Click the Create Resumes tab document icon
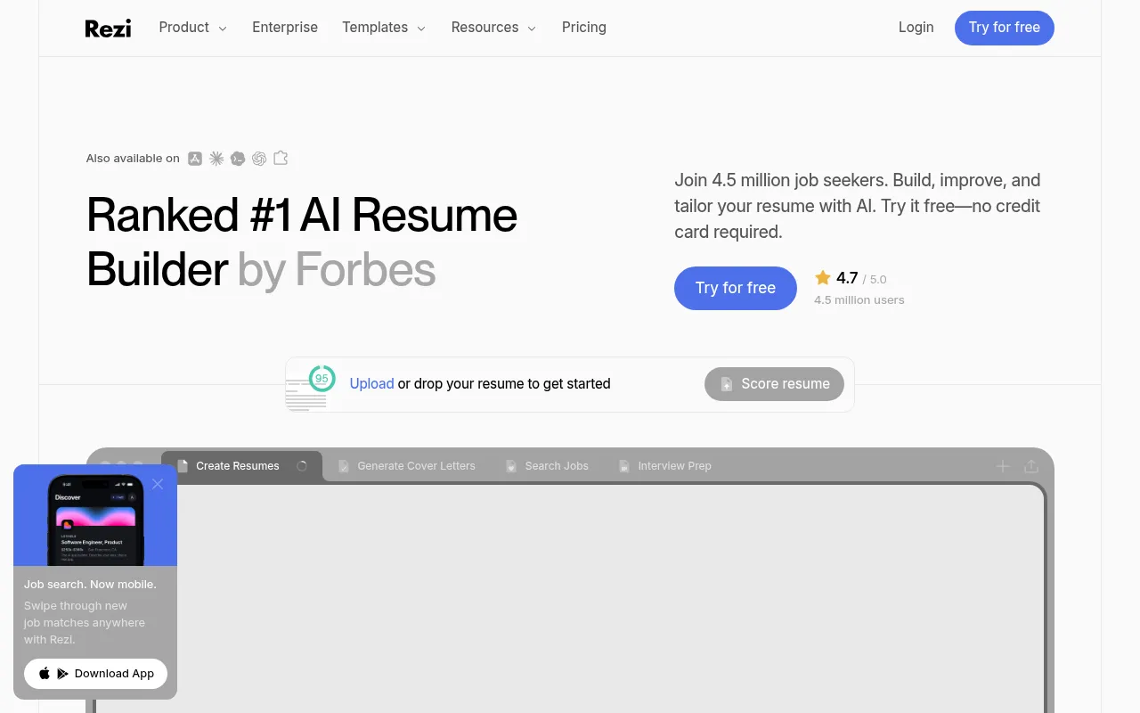The width and height of the screenshot is (1140, 713). click(x=183, y=466)
